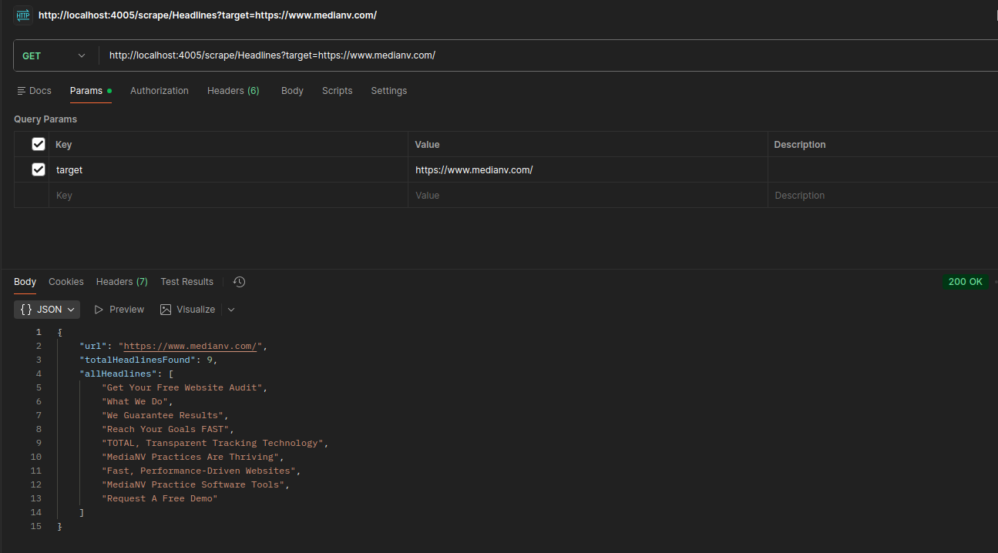
Task: Click the Preview play icon
Action: pyautogui.click(x=99, y=310)
